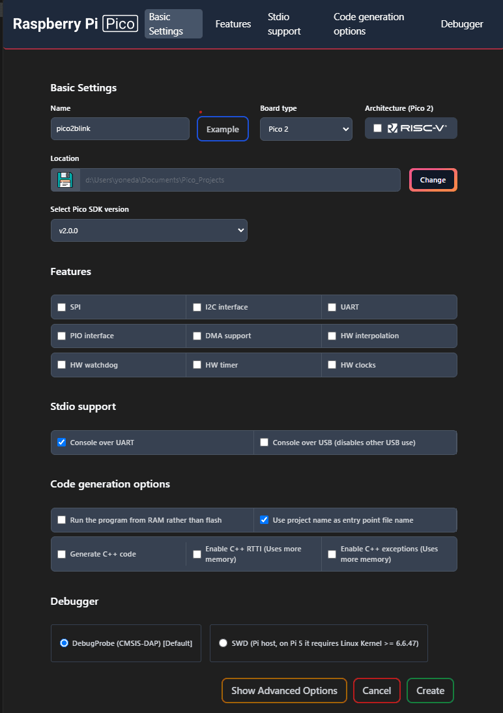
Task: Enable Generate C++ code checkbox
Action: click(x=61, y=554)
